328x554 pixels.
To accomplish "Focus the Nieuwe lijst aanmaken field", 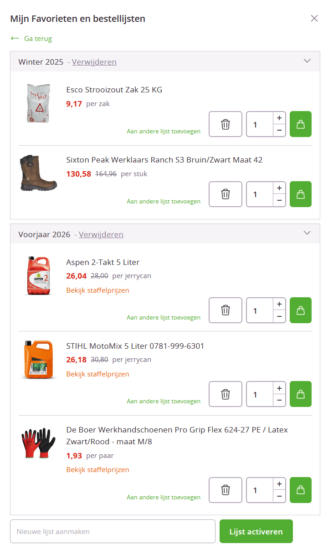I will [113, 532].
